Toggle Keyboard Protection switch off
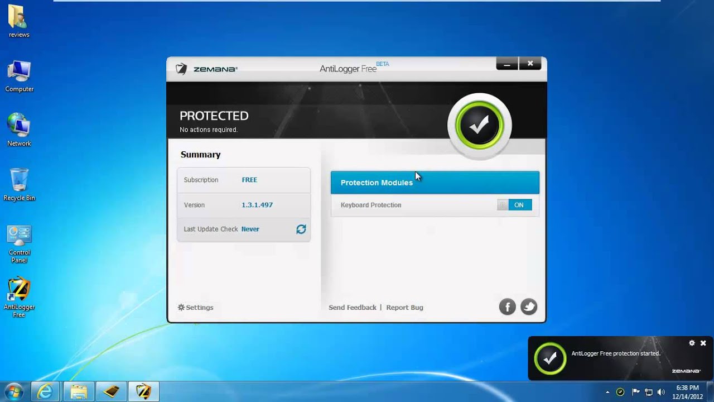 514,205
